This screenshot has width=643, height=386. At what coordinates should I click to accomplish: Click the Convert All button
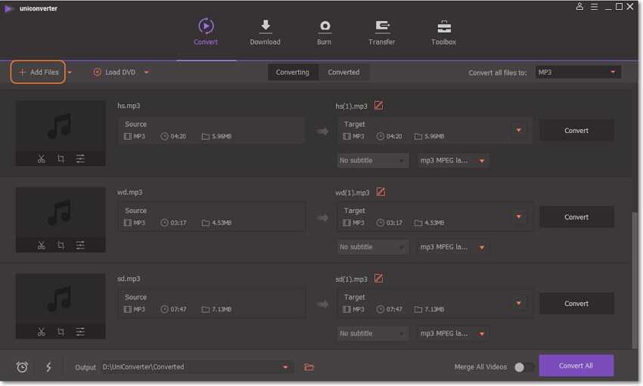click(576, 366)
